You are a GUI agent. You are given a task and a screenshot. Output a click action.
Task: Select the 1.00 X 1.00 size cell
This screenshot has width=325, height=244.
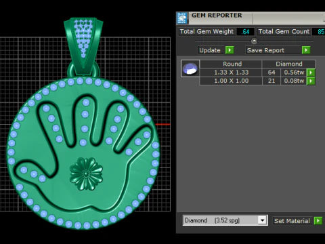pyautogui.click(x=231, y=81)
